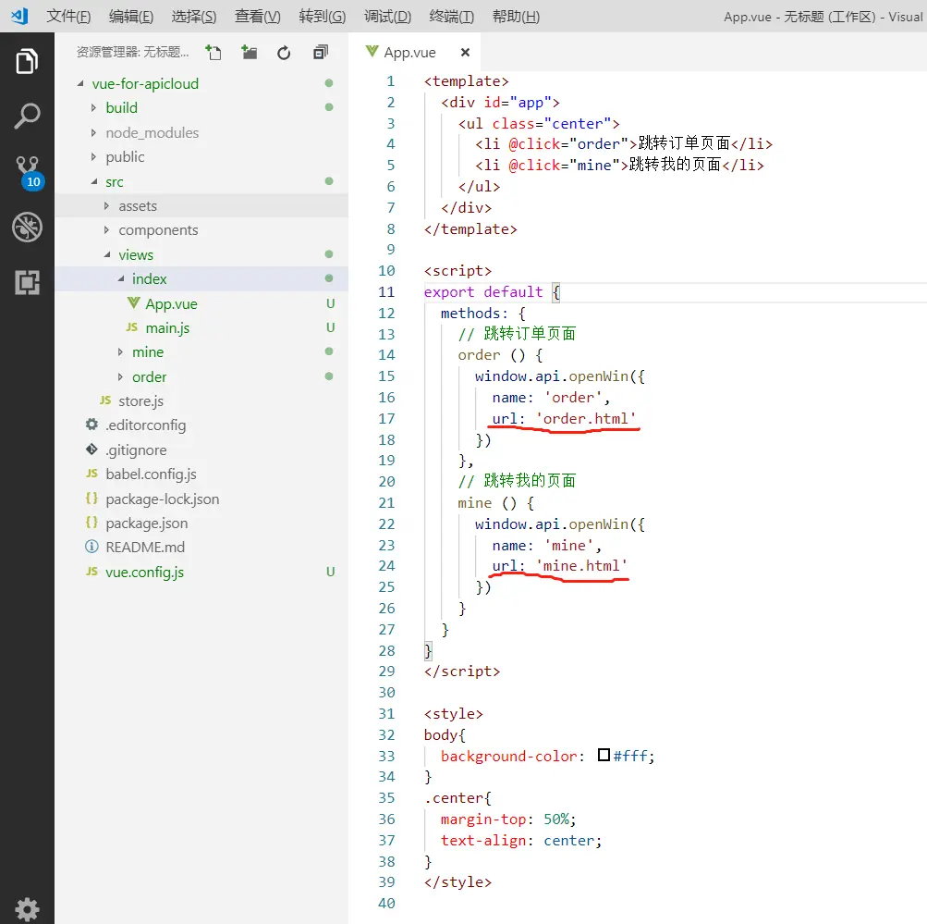The image size is (927, 924).
Task: Collapse the vue-for-apicloud root folder
Action: [x=80, y=83]
